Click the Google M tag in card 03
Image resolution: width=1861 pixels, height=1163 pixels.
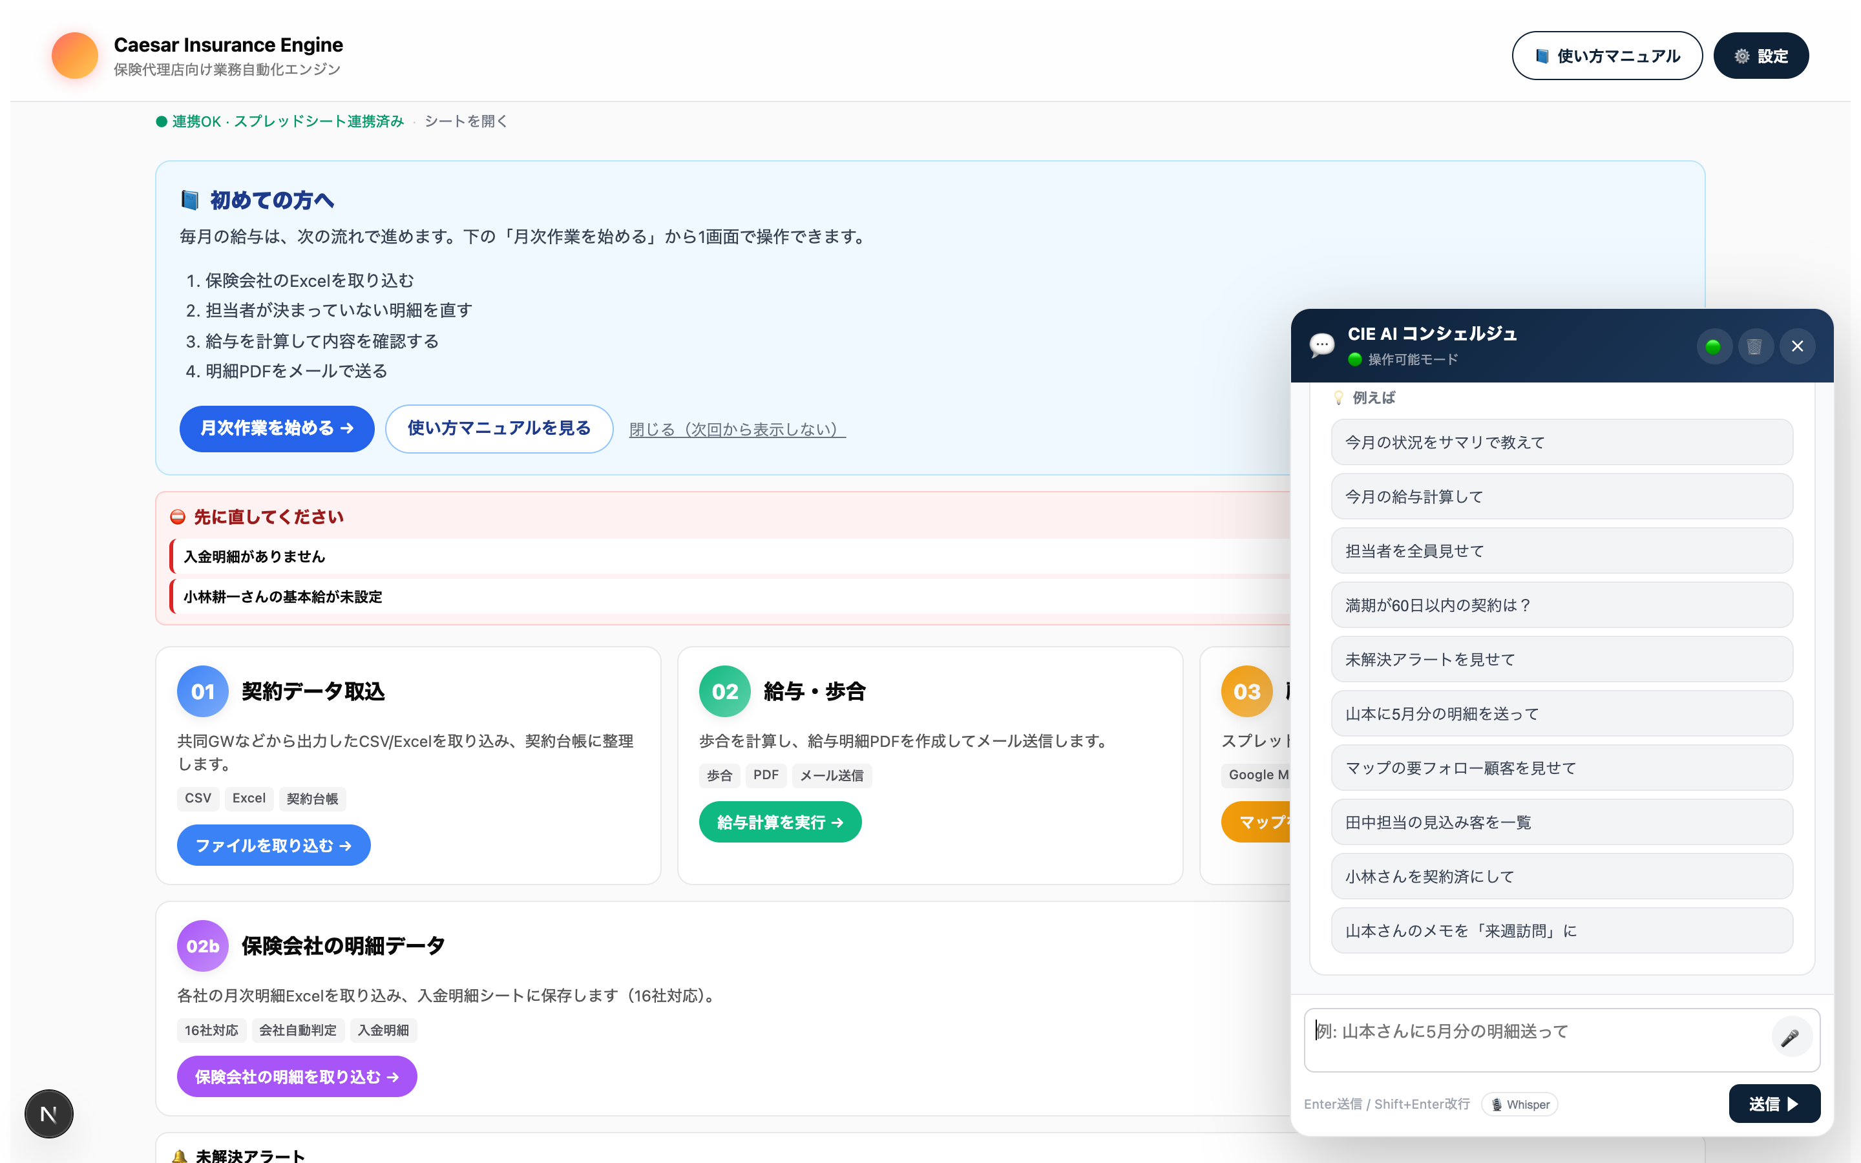click(1257, 775)
